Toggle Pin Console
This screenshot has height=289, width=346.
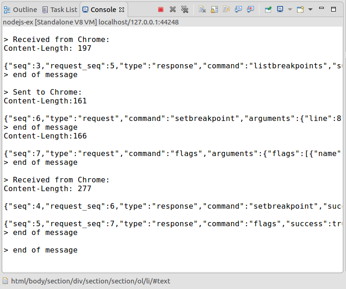click(x=268, y=9)
